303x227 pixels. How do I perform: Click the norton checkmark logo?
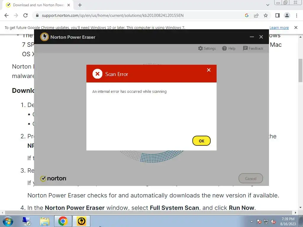tap(53, 178)
